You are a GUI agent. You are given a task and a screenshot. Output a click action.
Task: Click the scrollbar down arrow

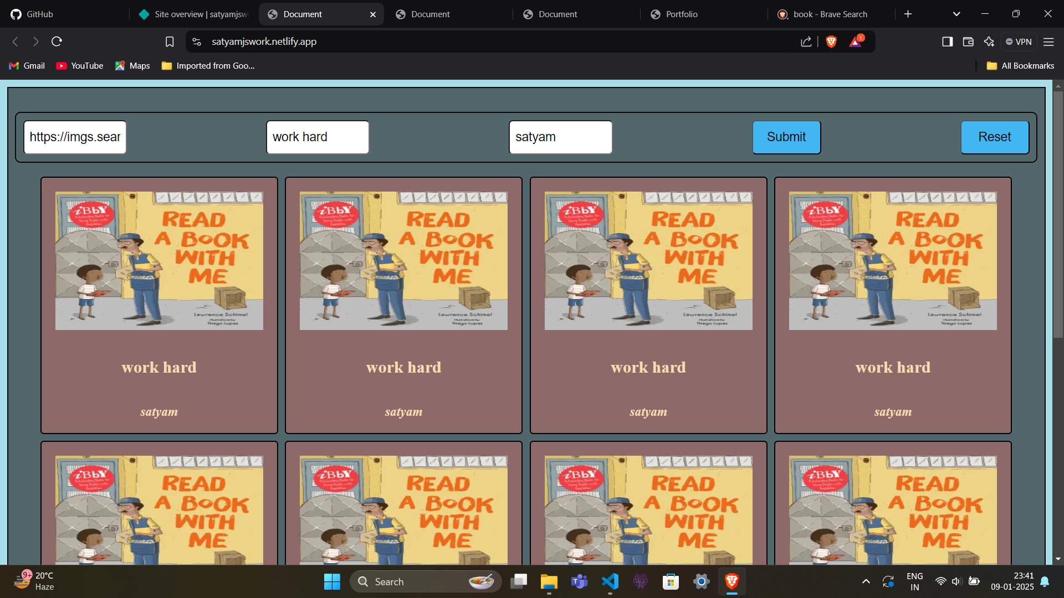[x=1058, y=559]
